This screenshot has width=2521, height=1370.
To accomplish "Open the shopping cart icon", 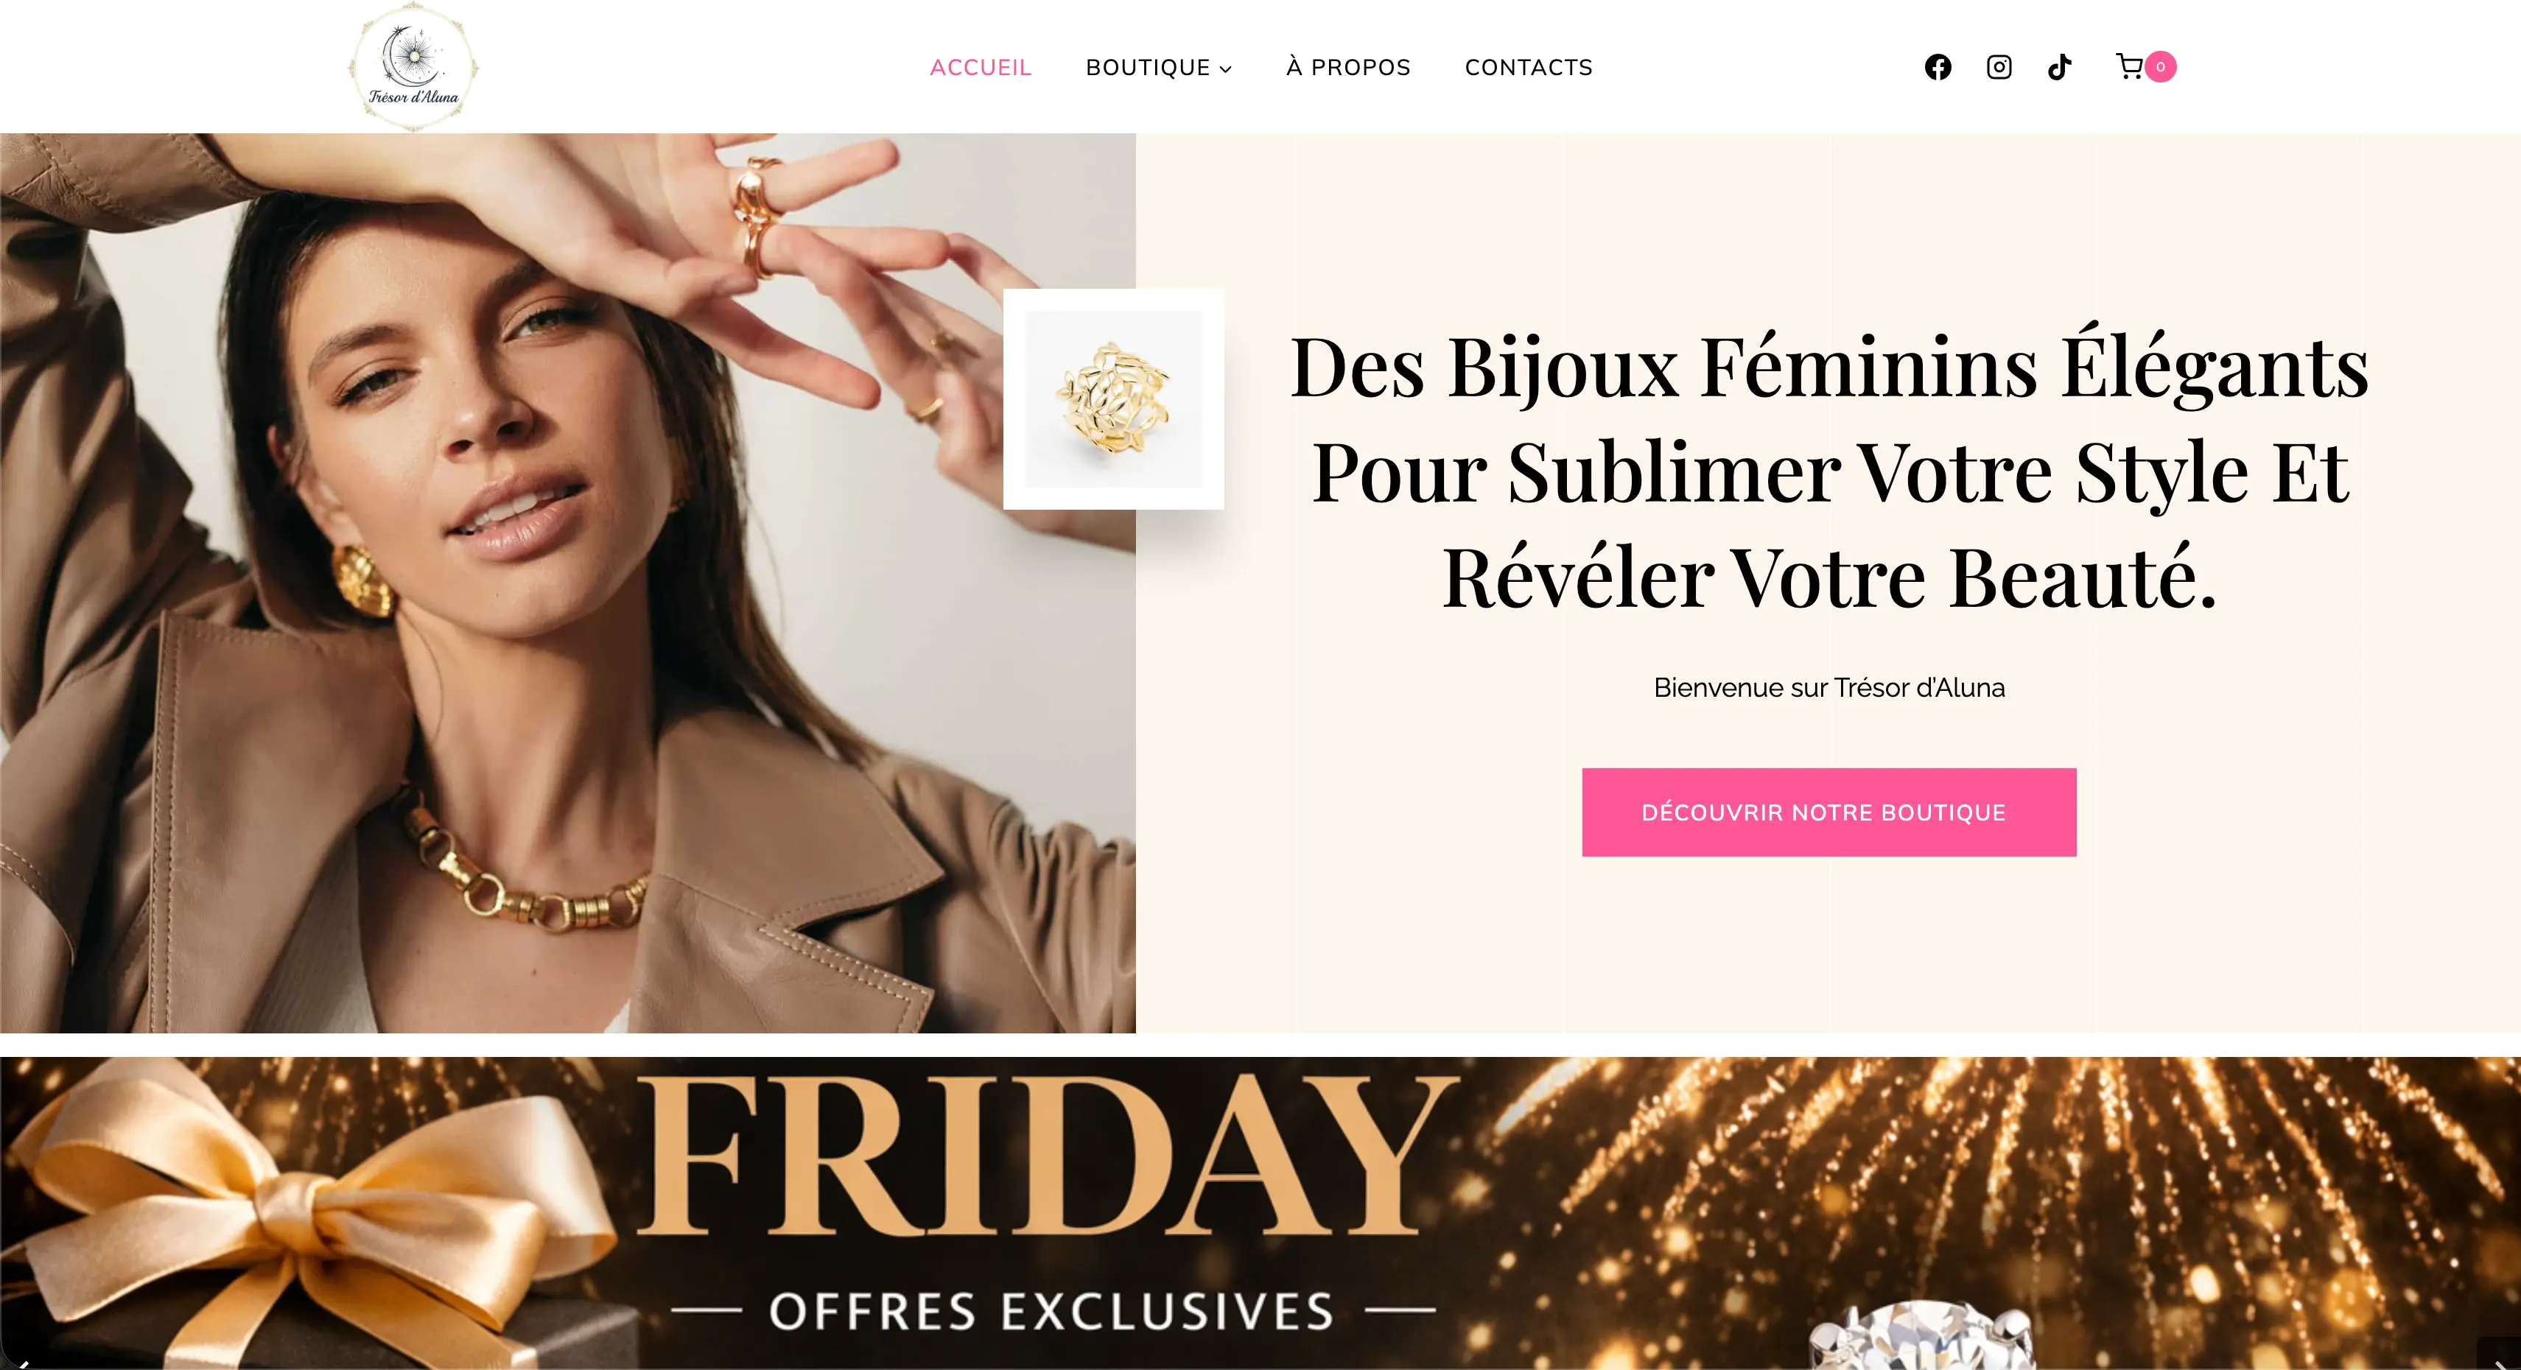I will click(2130, 66).
